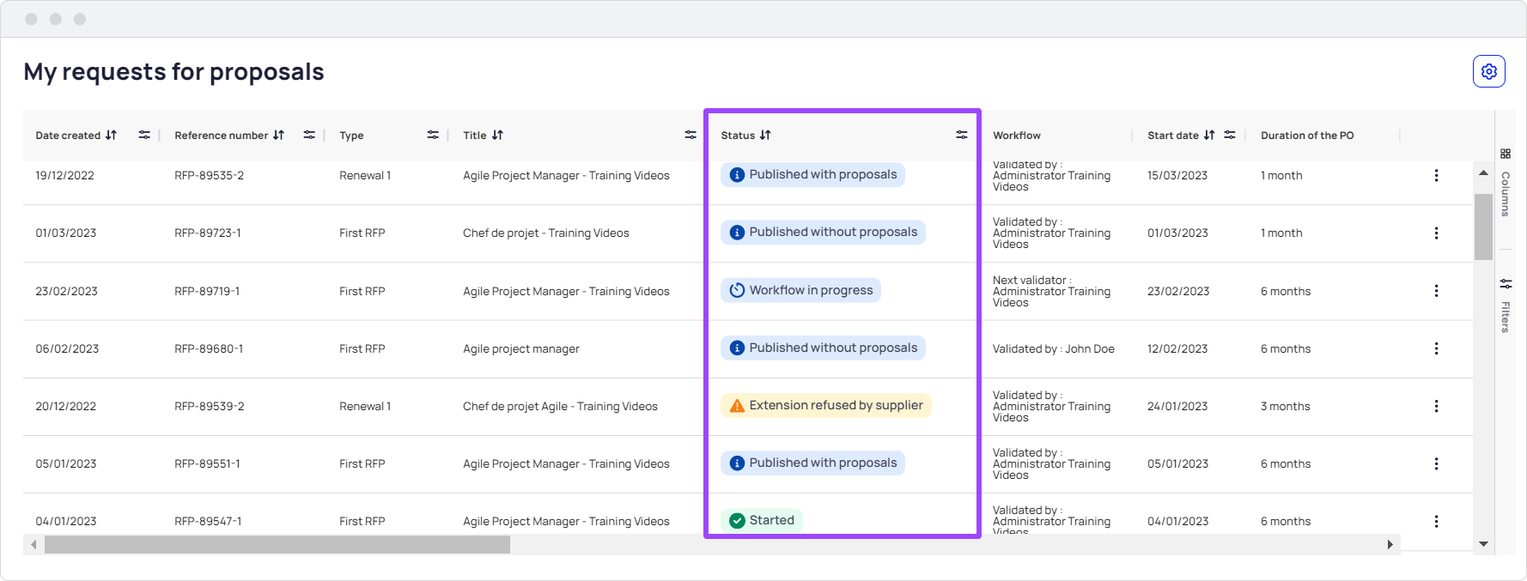This screenshot has height=581, width=1527.
Task: Click Validated by : John Doe cell
Action: [1054, 349]
